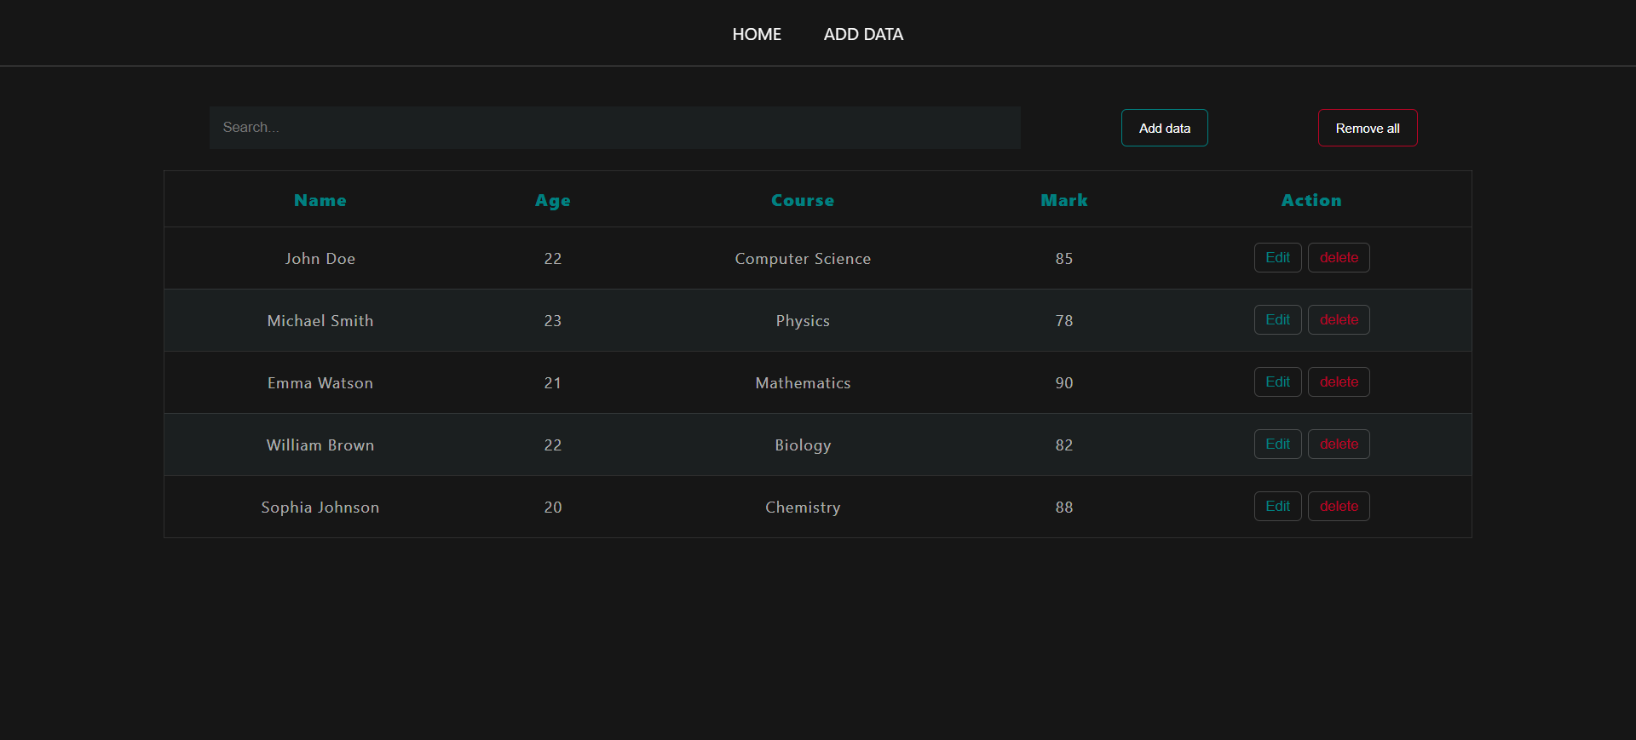The width and height of the screenshot is (1636, 740).
Task: Click the Computer Science course cell
Action: 803,259
